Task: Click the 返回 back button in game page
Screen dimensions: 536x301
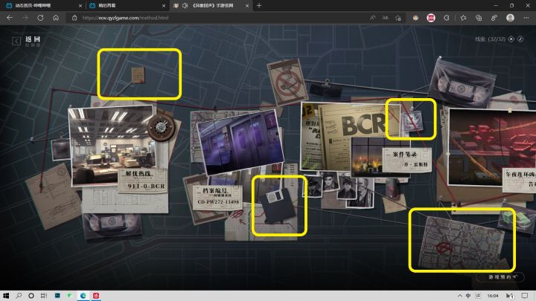Action: click(x=27, y=41)
